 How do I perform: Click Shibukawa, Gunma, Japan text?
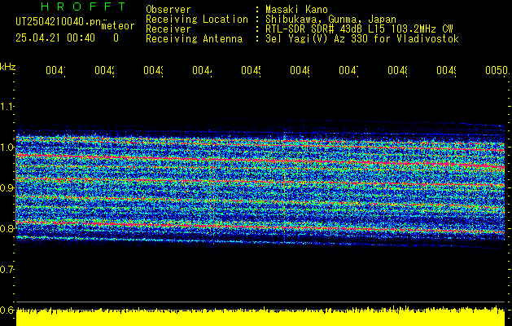point(330,20)
